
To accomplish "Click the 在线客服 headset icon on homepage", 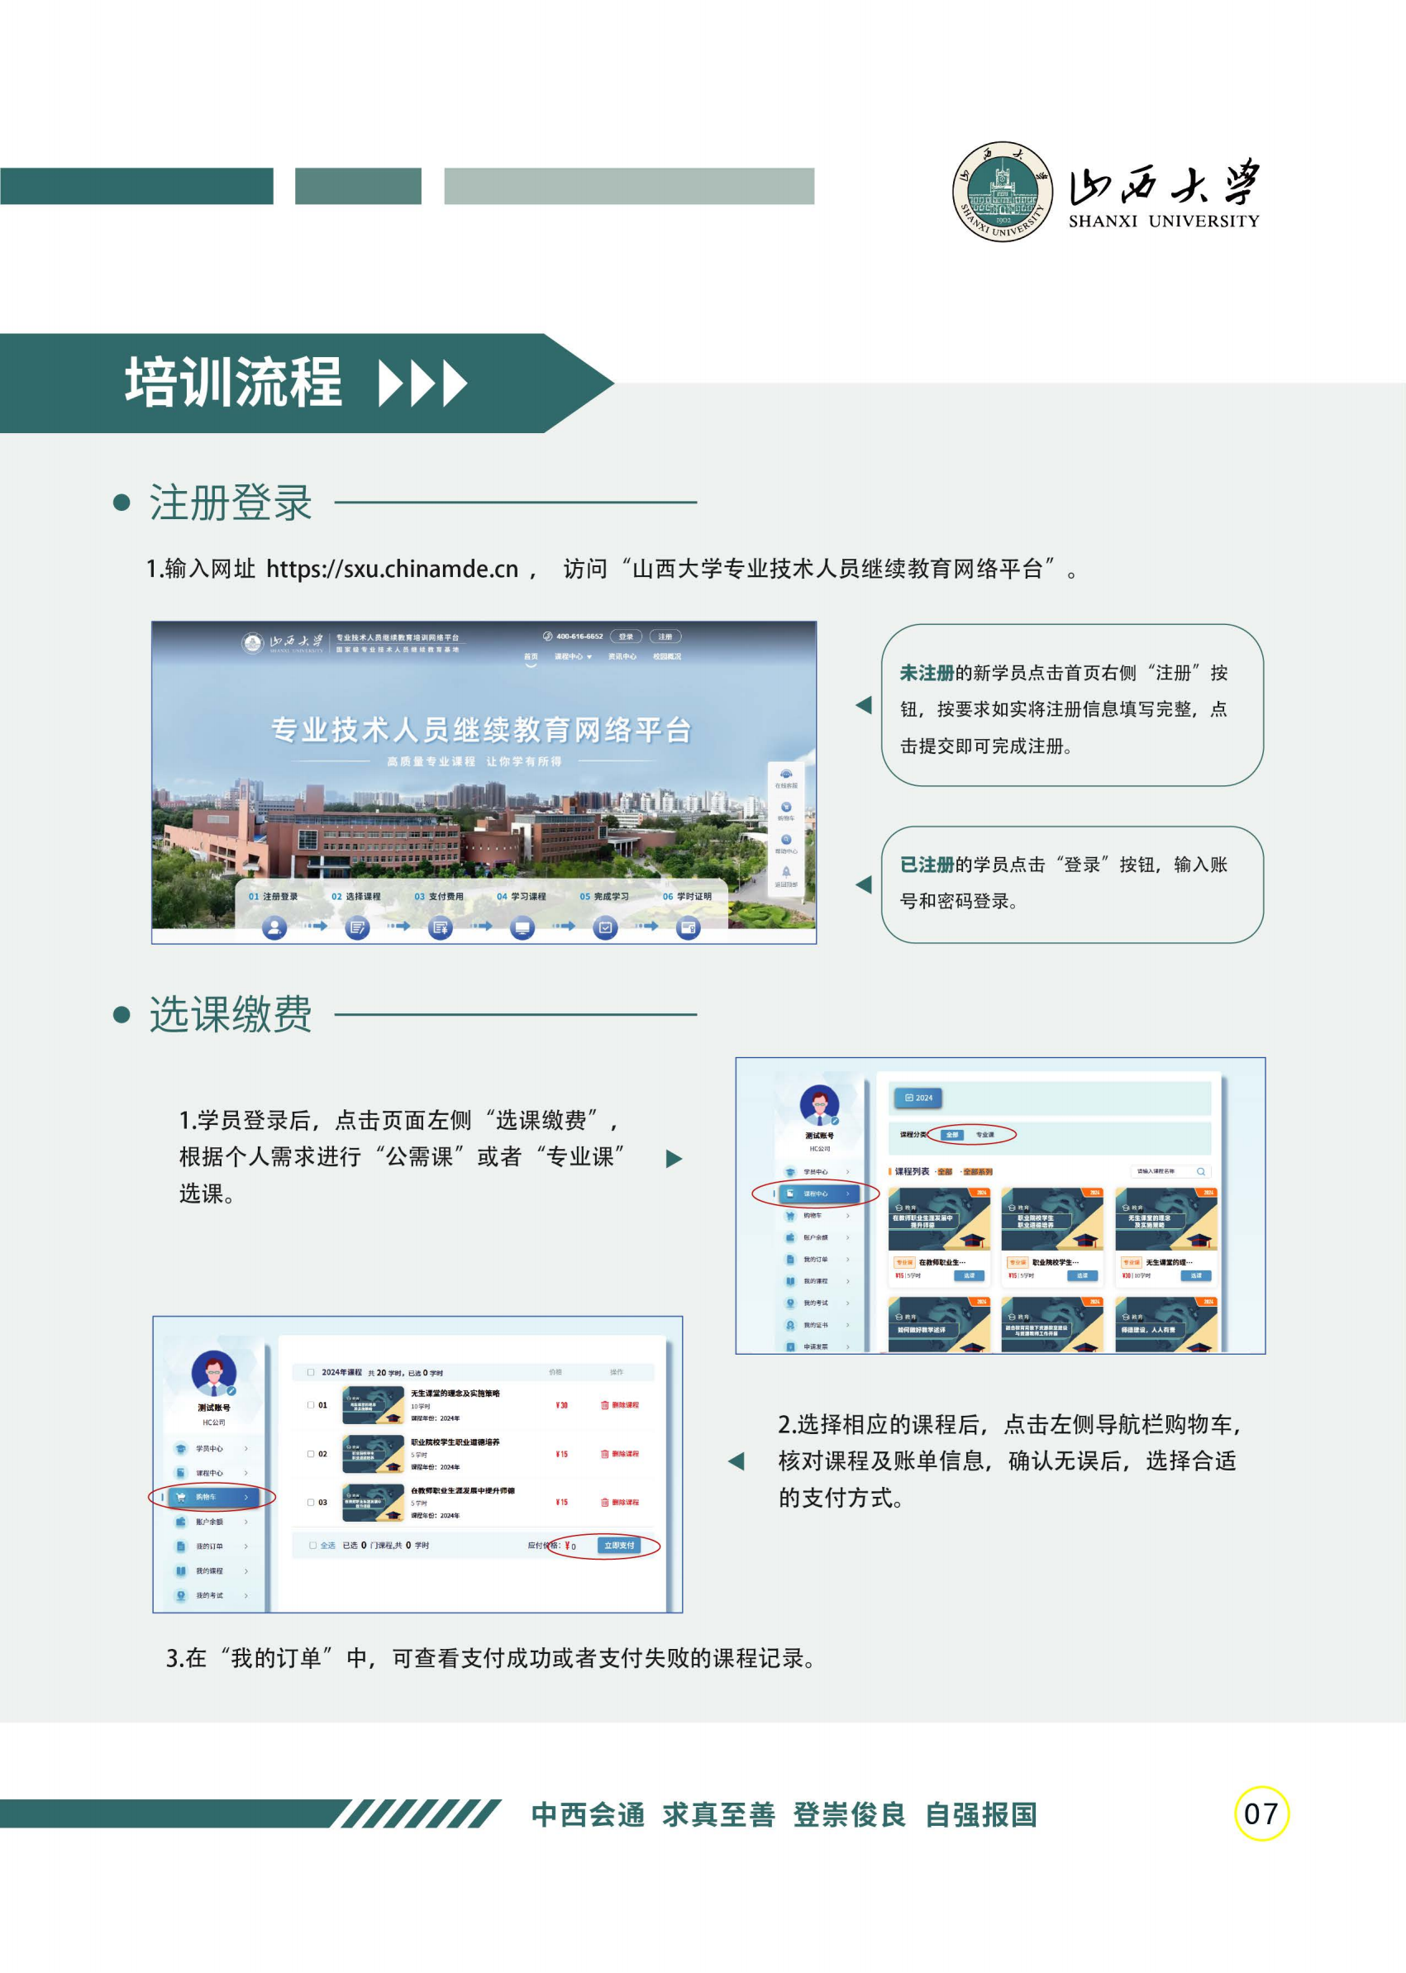I will tap(785, 774).
